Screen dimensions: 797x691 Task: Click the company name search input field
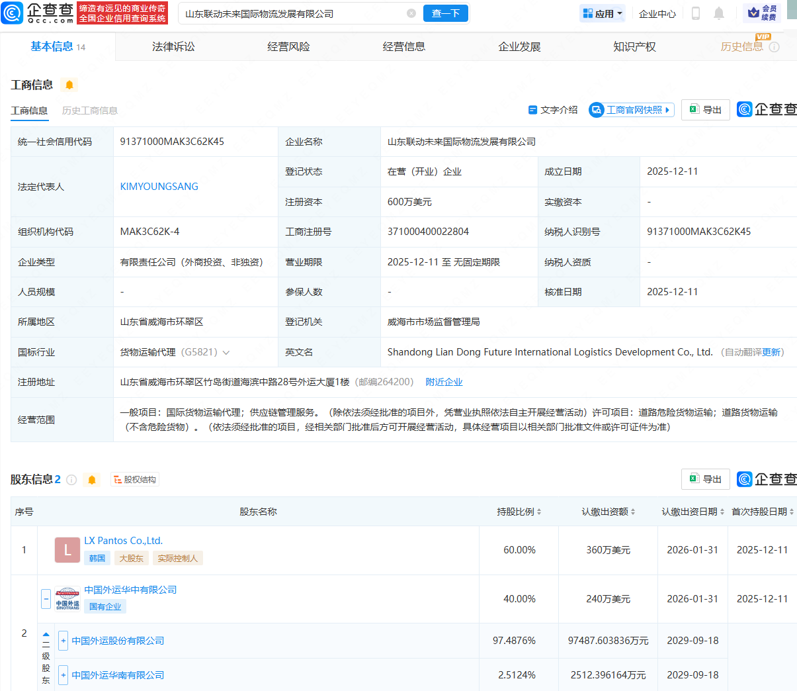point(291,13)
